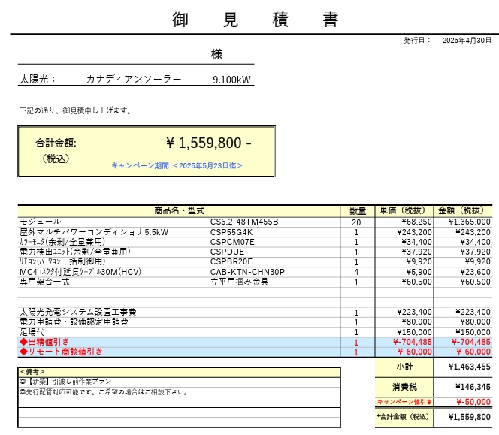Click the 発行日 label

[x=416, y=40]
